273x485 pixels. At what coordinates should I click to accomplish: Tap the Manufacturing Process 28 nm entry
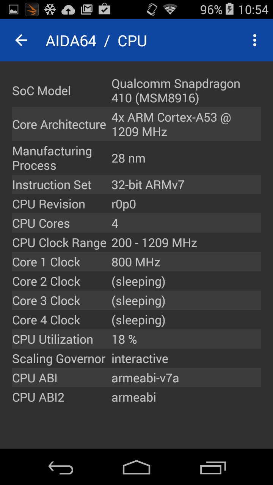coord(136,158)
